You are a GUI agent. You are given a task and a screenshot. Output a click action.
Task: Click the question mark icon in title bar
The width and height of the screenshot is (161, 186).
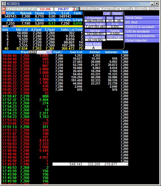4,4
